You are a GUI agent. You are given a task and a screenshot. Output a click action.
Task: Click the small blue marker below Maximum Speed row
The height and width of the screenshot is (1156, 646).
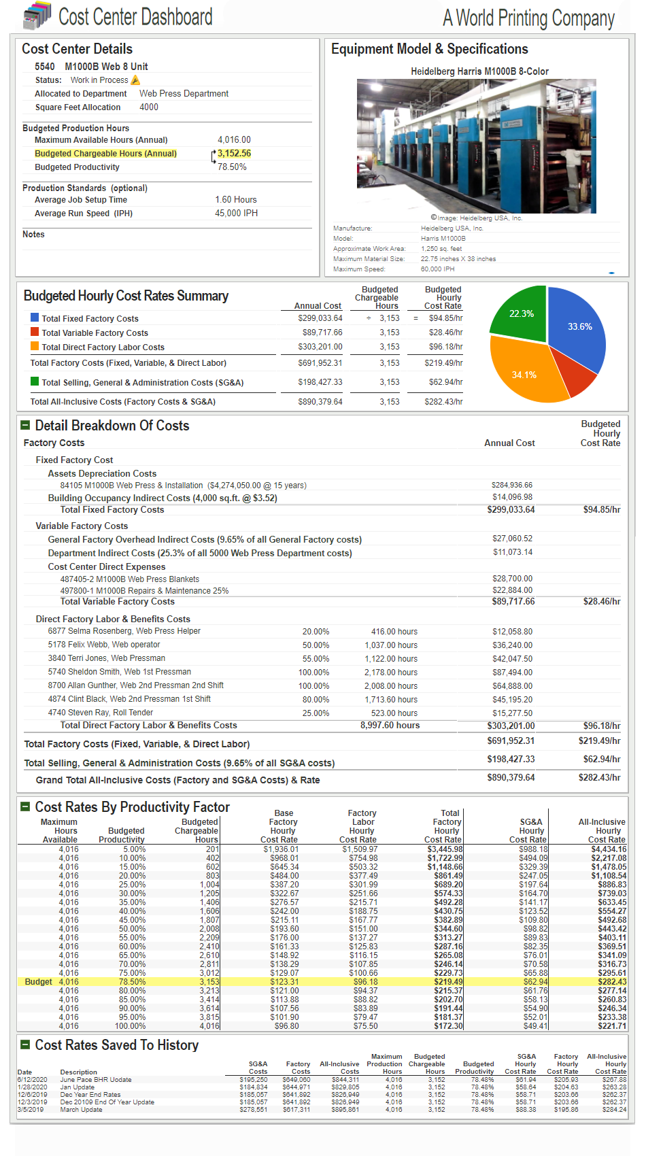pos(611,273)
